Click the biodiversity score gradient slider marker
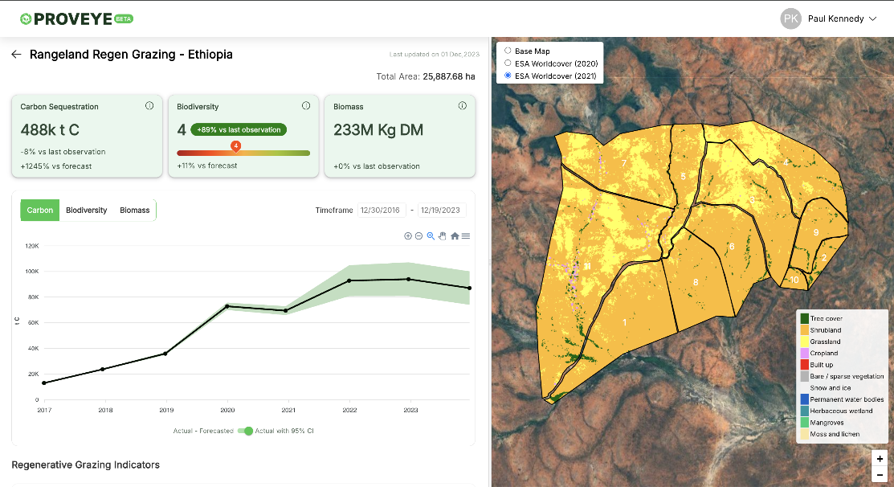Image resolution: width=894 pixels, height=487 pixels. [235, 146]
